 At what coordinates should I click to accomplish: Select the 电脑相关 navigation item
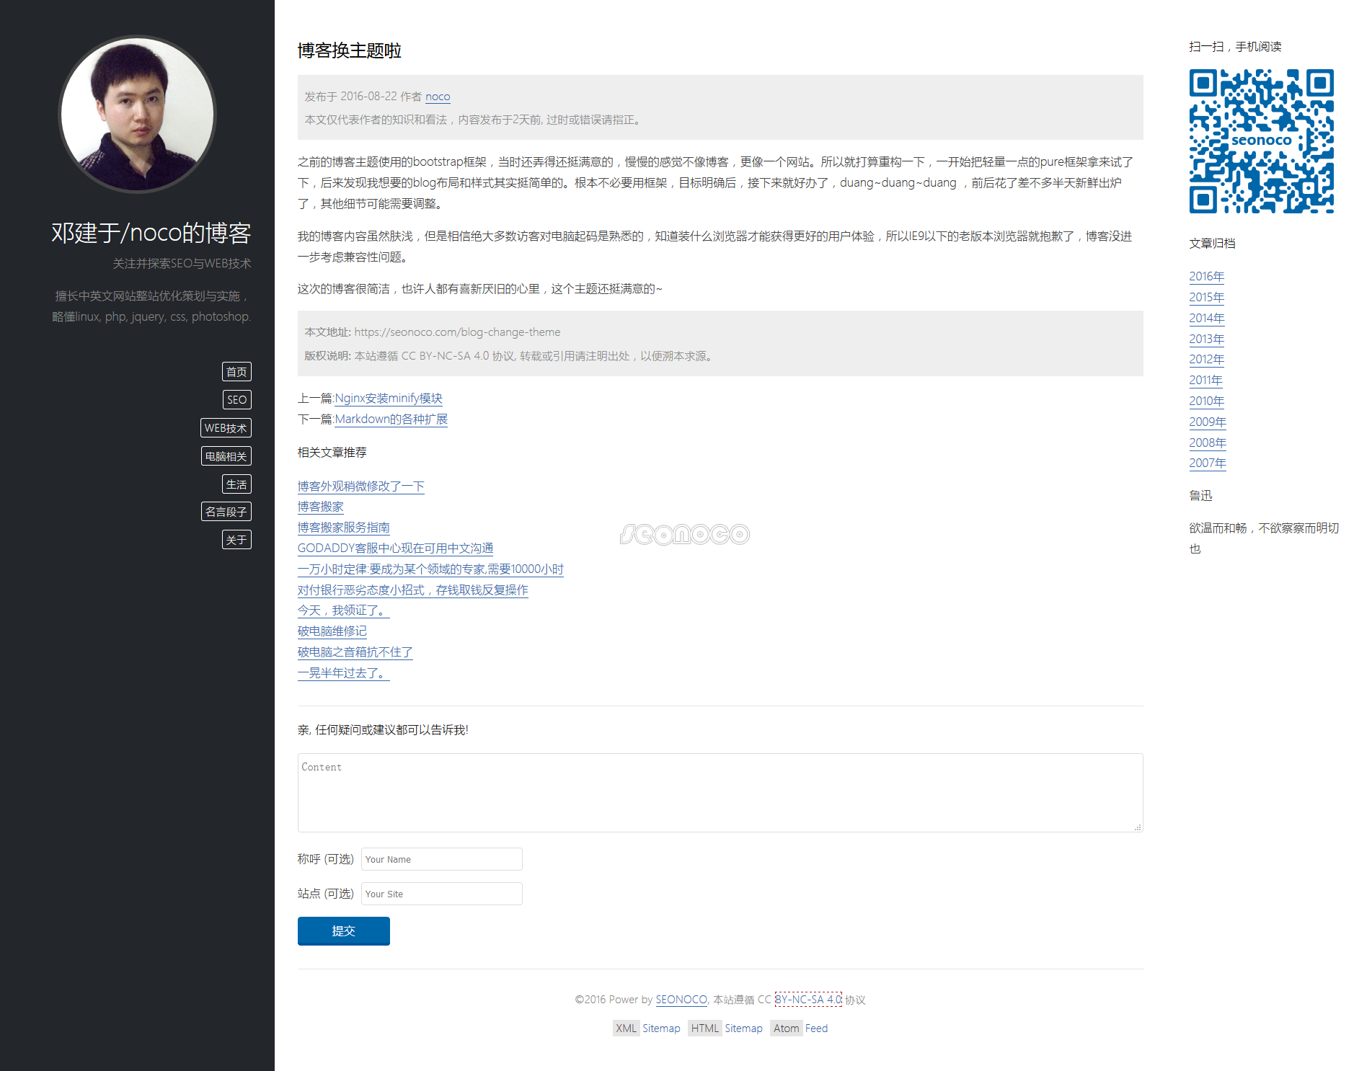(x=226, y=456)
